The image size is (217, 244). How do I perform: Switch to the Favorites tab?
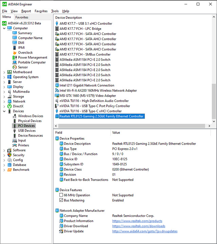[22, 17]
